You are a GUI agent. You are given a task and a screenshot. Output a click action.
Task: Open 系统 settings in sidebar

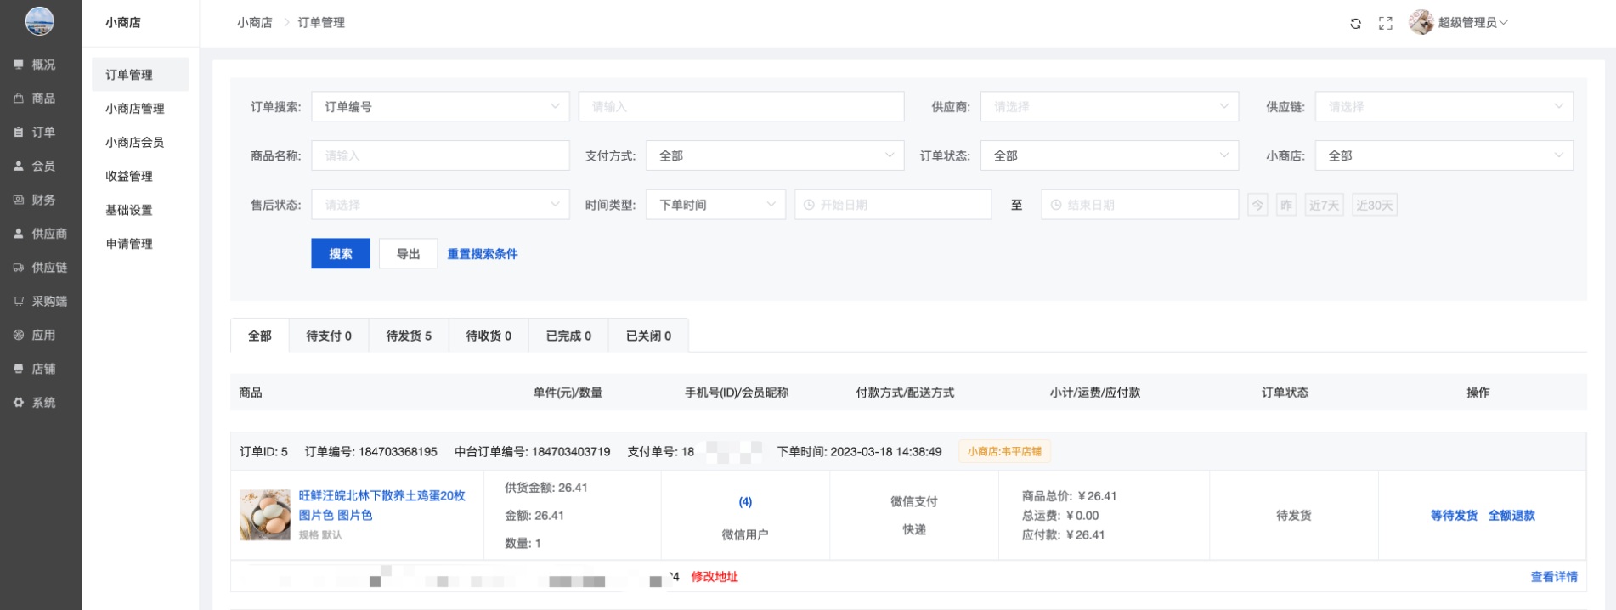point(42,403)
